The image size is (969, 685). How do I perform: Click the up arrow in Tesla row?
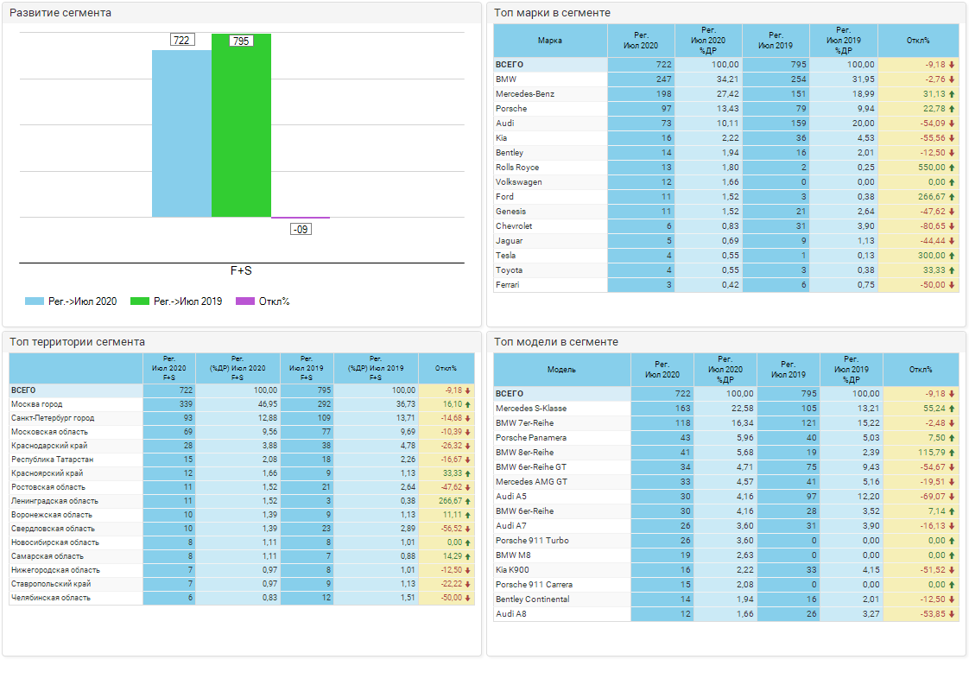952,256
